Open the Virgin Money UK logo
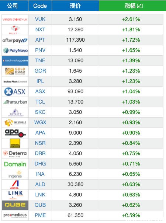The width and height of the screenshot is (166, 223). [15, 20]
